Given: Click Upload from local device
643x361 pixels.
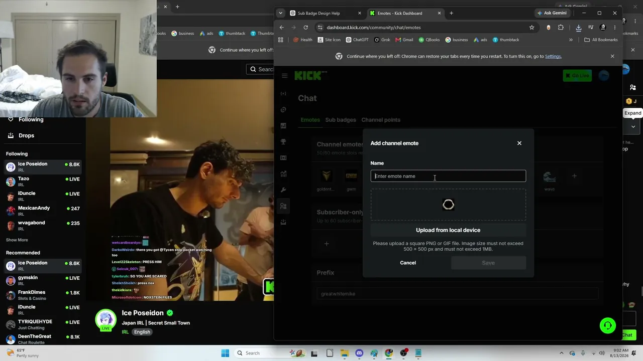Looking at the screenshot, I should pyautogui.click(x=448, y=230).
